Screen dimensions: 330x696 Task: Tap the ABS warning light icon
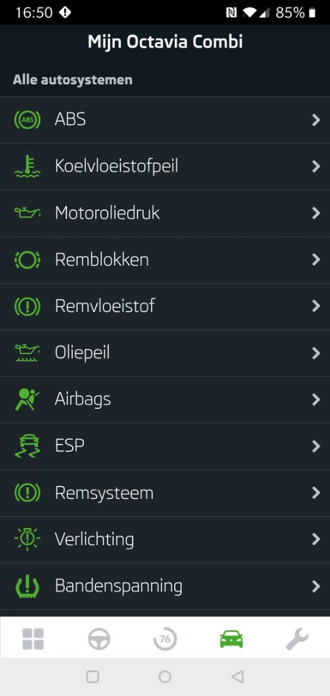point(27,120)
